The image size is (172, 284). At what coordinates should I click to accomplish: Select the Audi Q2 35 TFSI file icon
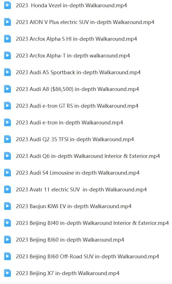tap(8, 139)
